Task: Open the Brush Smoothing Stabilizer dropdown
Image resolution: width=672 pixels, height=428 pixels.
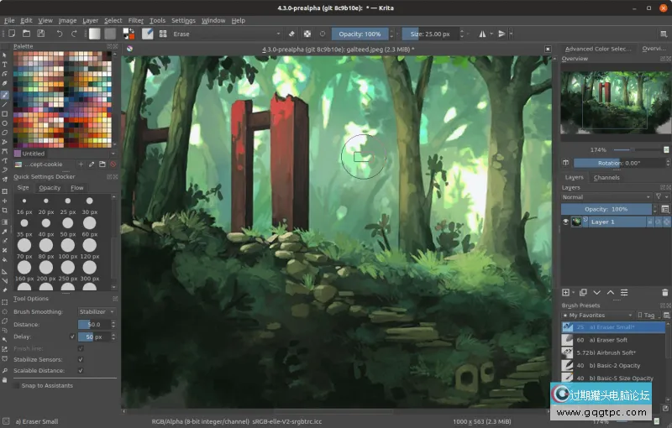Action: click(x=97, y=311)
